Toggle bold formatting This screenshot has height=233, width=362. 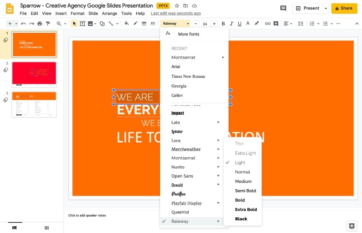[x=223, y=24]
